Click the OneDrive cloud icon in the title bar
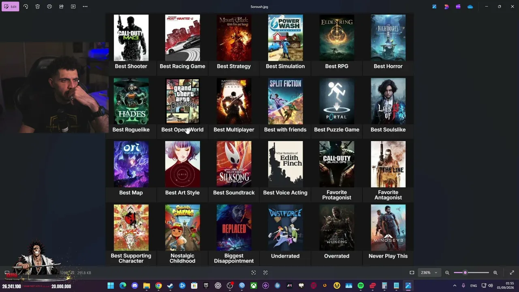The height and width of the screenshot is (292, 519). point(470,6)
